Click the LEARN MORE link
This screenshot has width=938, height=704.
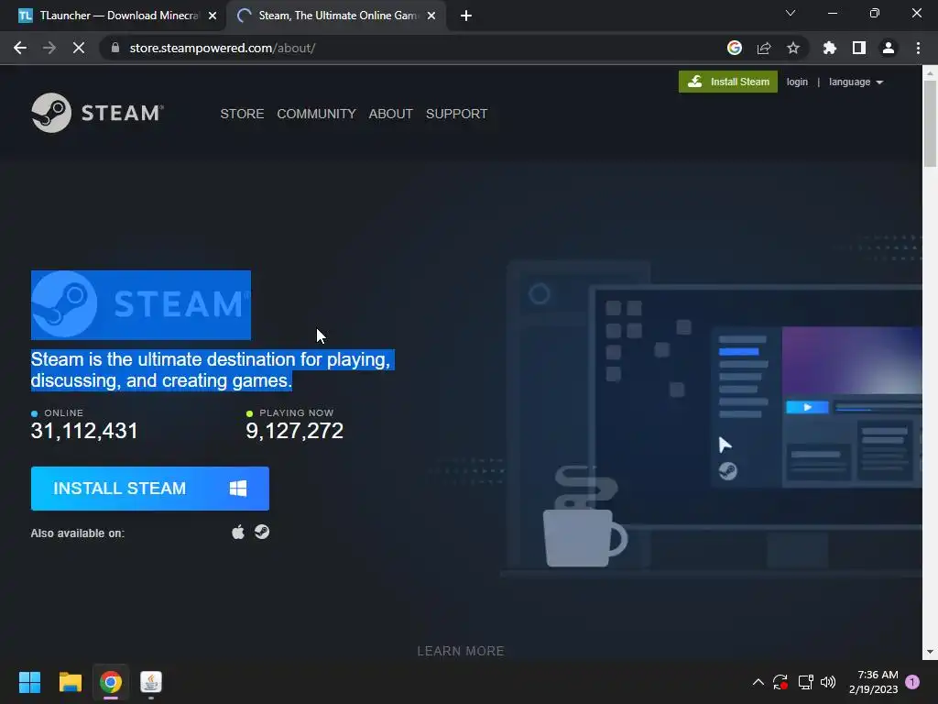coord(461,651)
